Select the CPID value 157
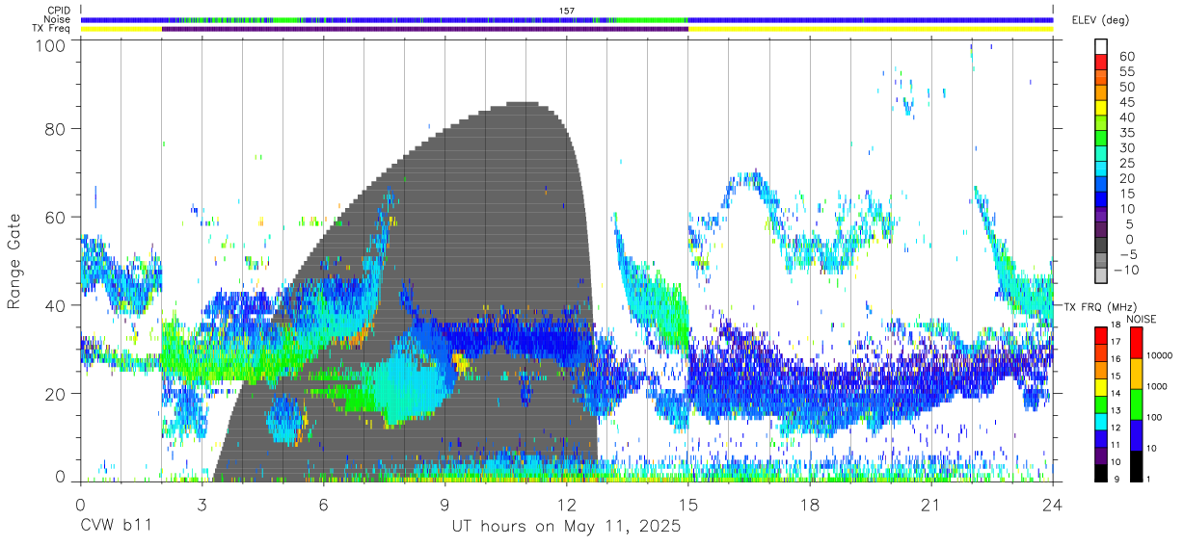Viewport: 1184px width, 546px height. point(567,11)
